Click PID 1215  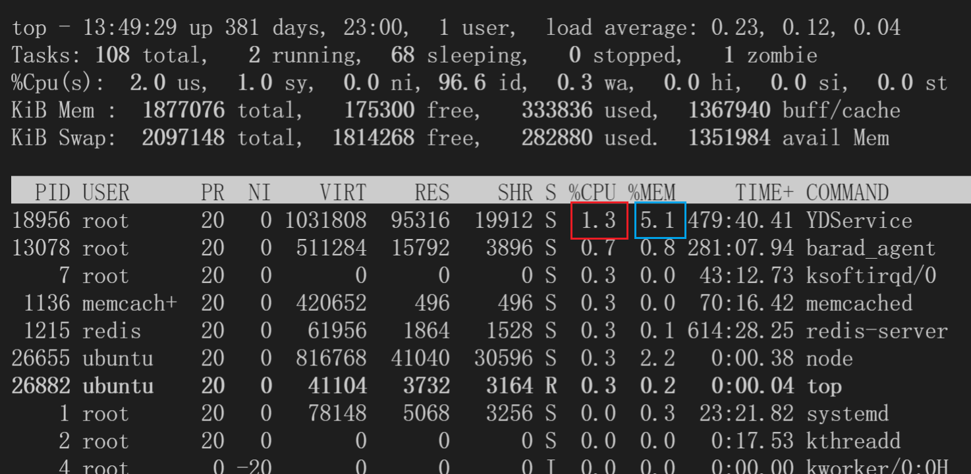coord(46,331)
